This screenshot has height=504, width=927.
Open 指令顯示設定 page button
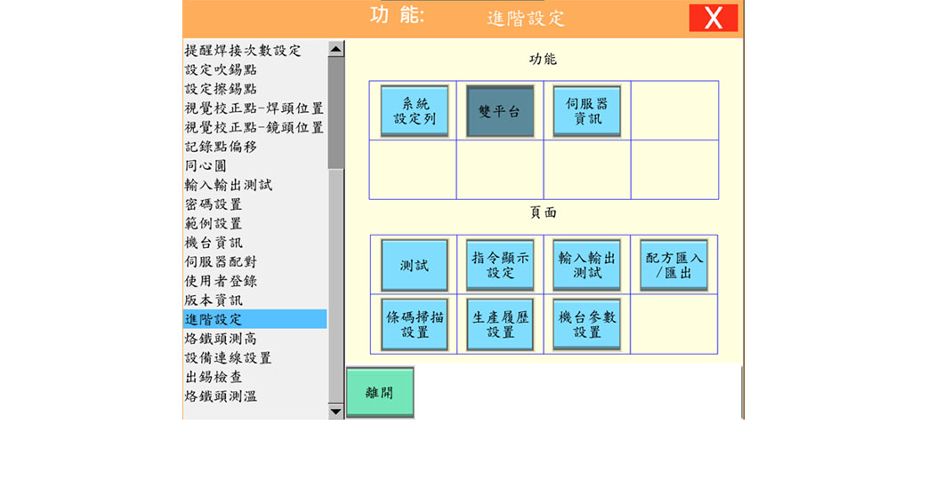[x=500, y=265]
